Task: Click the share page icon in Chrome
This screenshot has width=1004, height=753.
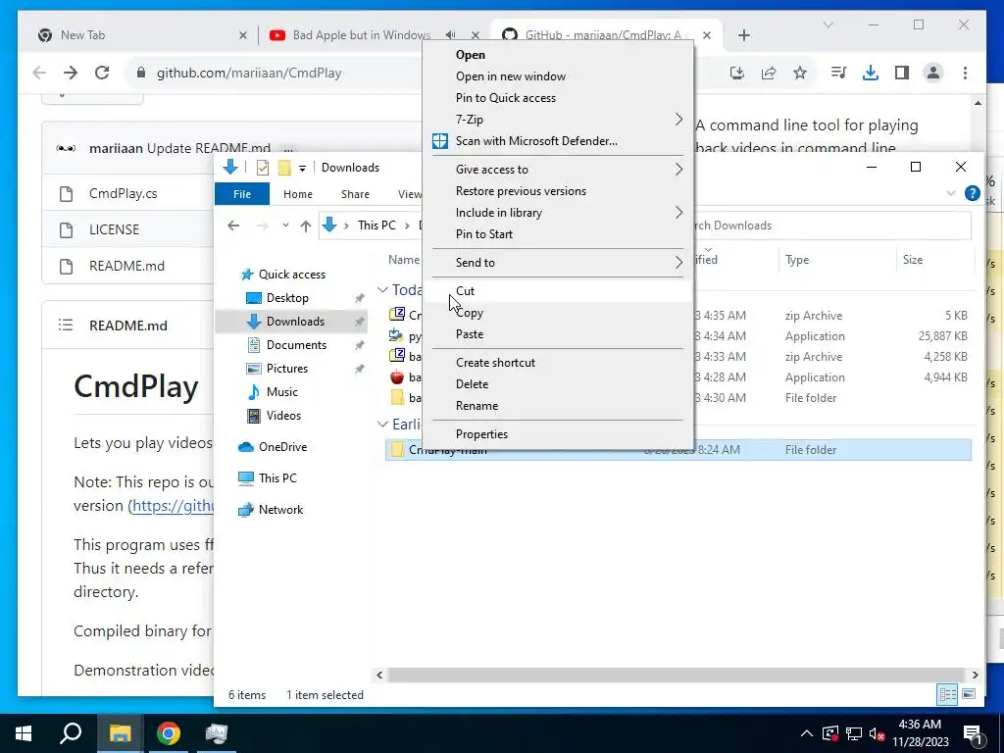Action: click(769, 73)
